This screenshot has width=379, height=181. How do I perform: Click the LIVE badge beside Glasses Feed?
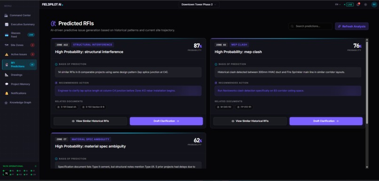31,35
